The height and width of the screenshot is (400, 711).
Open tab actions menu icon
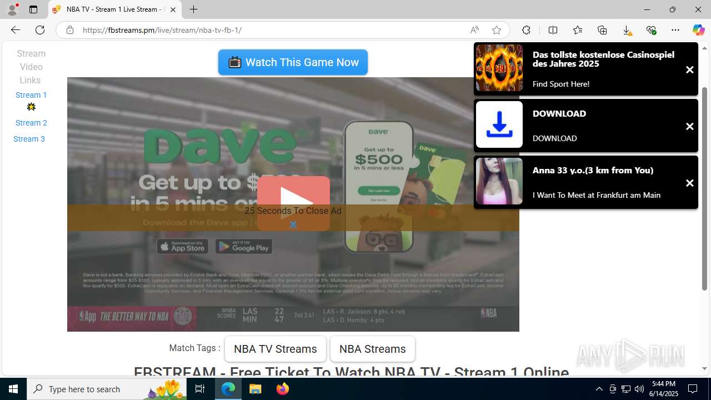tap(33, 9)
